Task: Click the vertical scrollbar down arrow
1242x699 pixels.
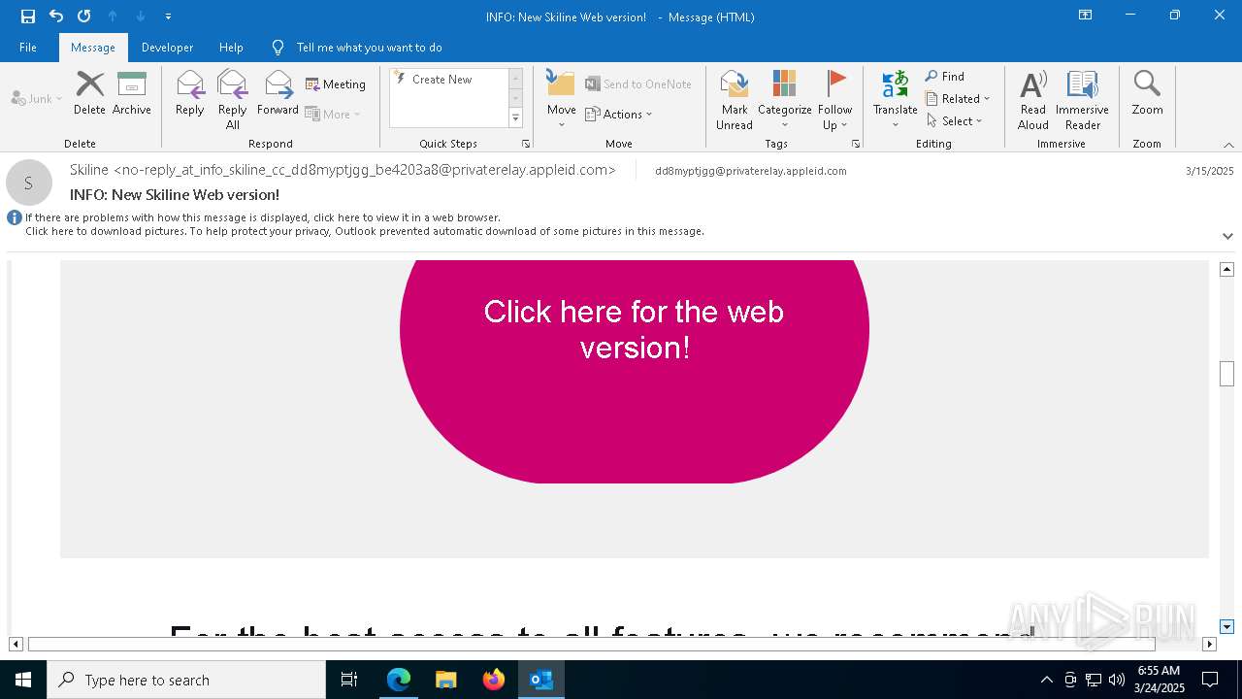Action: click(x=1226, y=626)
